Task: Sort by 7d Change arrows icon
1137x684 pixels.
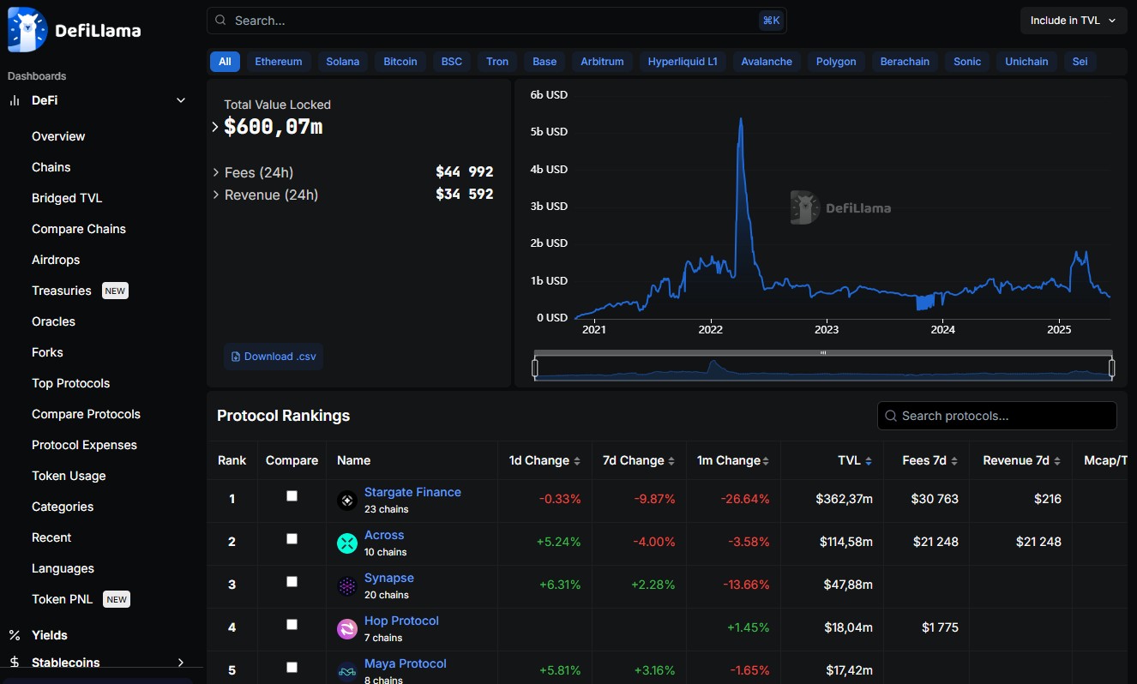Action: (671, 461)
